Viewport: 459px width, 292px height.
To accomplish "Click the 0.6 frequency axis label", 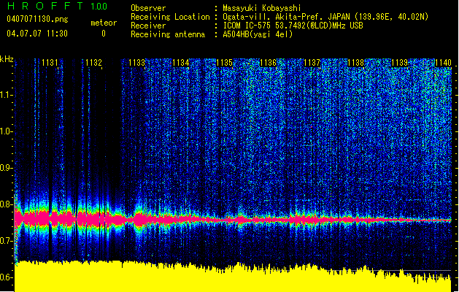I will click(6, 277).
